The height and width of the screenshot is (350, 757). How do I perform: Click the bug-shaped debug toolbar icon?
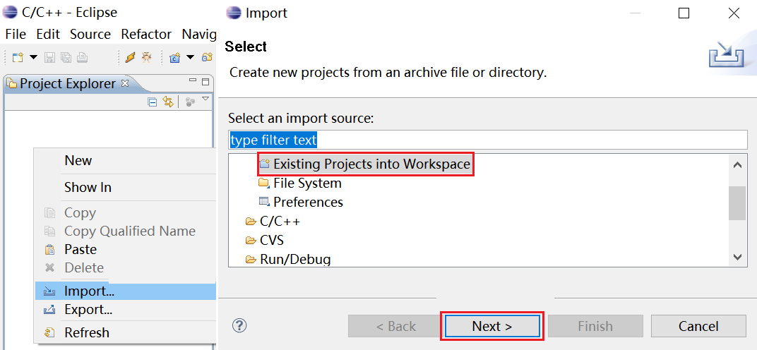click(146, 57)
